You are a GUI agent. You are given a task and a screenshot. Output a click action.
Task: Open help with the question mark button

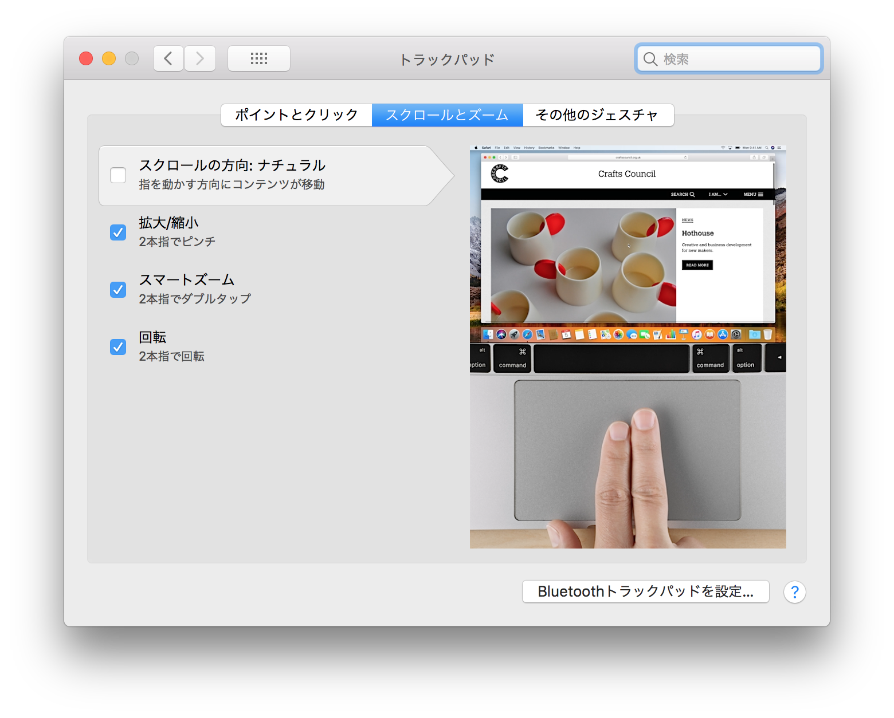(x=795, y=592)
